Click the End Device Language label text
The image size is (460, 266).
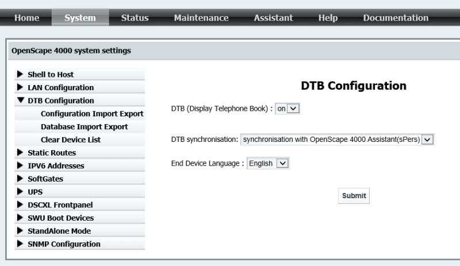pyautogui.click(x=208, y=163)
